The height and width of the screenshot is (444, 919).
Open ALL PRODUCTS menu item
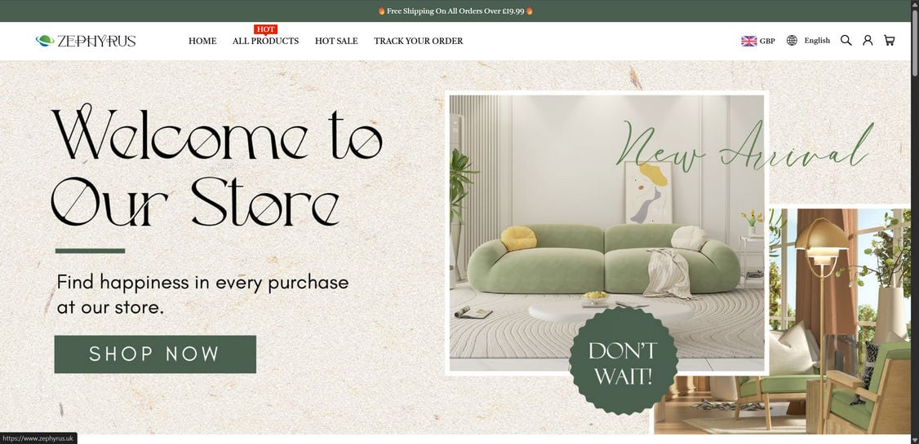tap(265, 41)
